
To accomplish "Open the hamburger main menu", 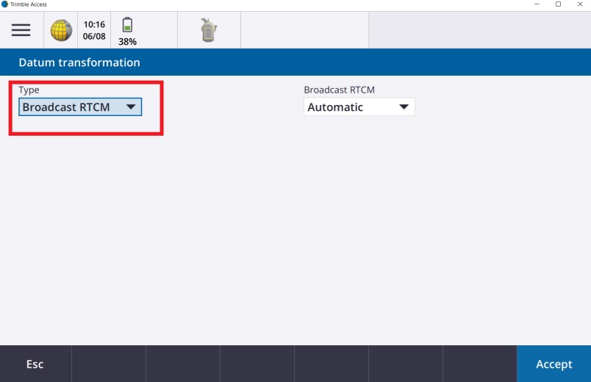I will point(21,30).
